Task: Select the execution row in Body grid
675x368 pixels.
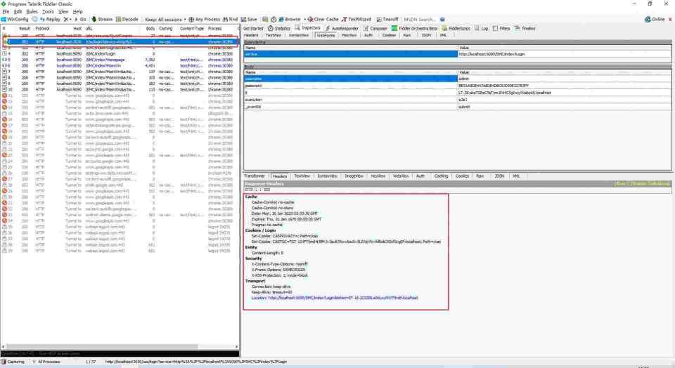Action: pos(457,99)
